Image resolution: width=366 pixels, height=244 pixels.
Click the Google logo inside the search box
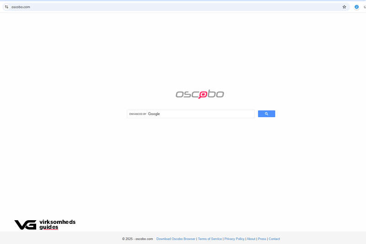coord(154,114)
